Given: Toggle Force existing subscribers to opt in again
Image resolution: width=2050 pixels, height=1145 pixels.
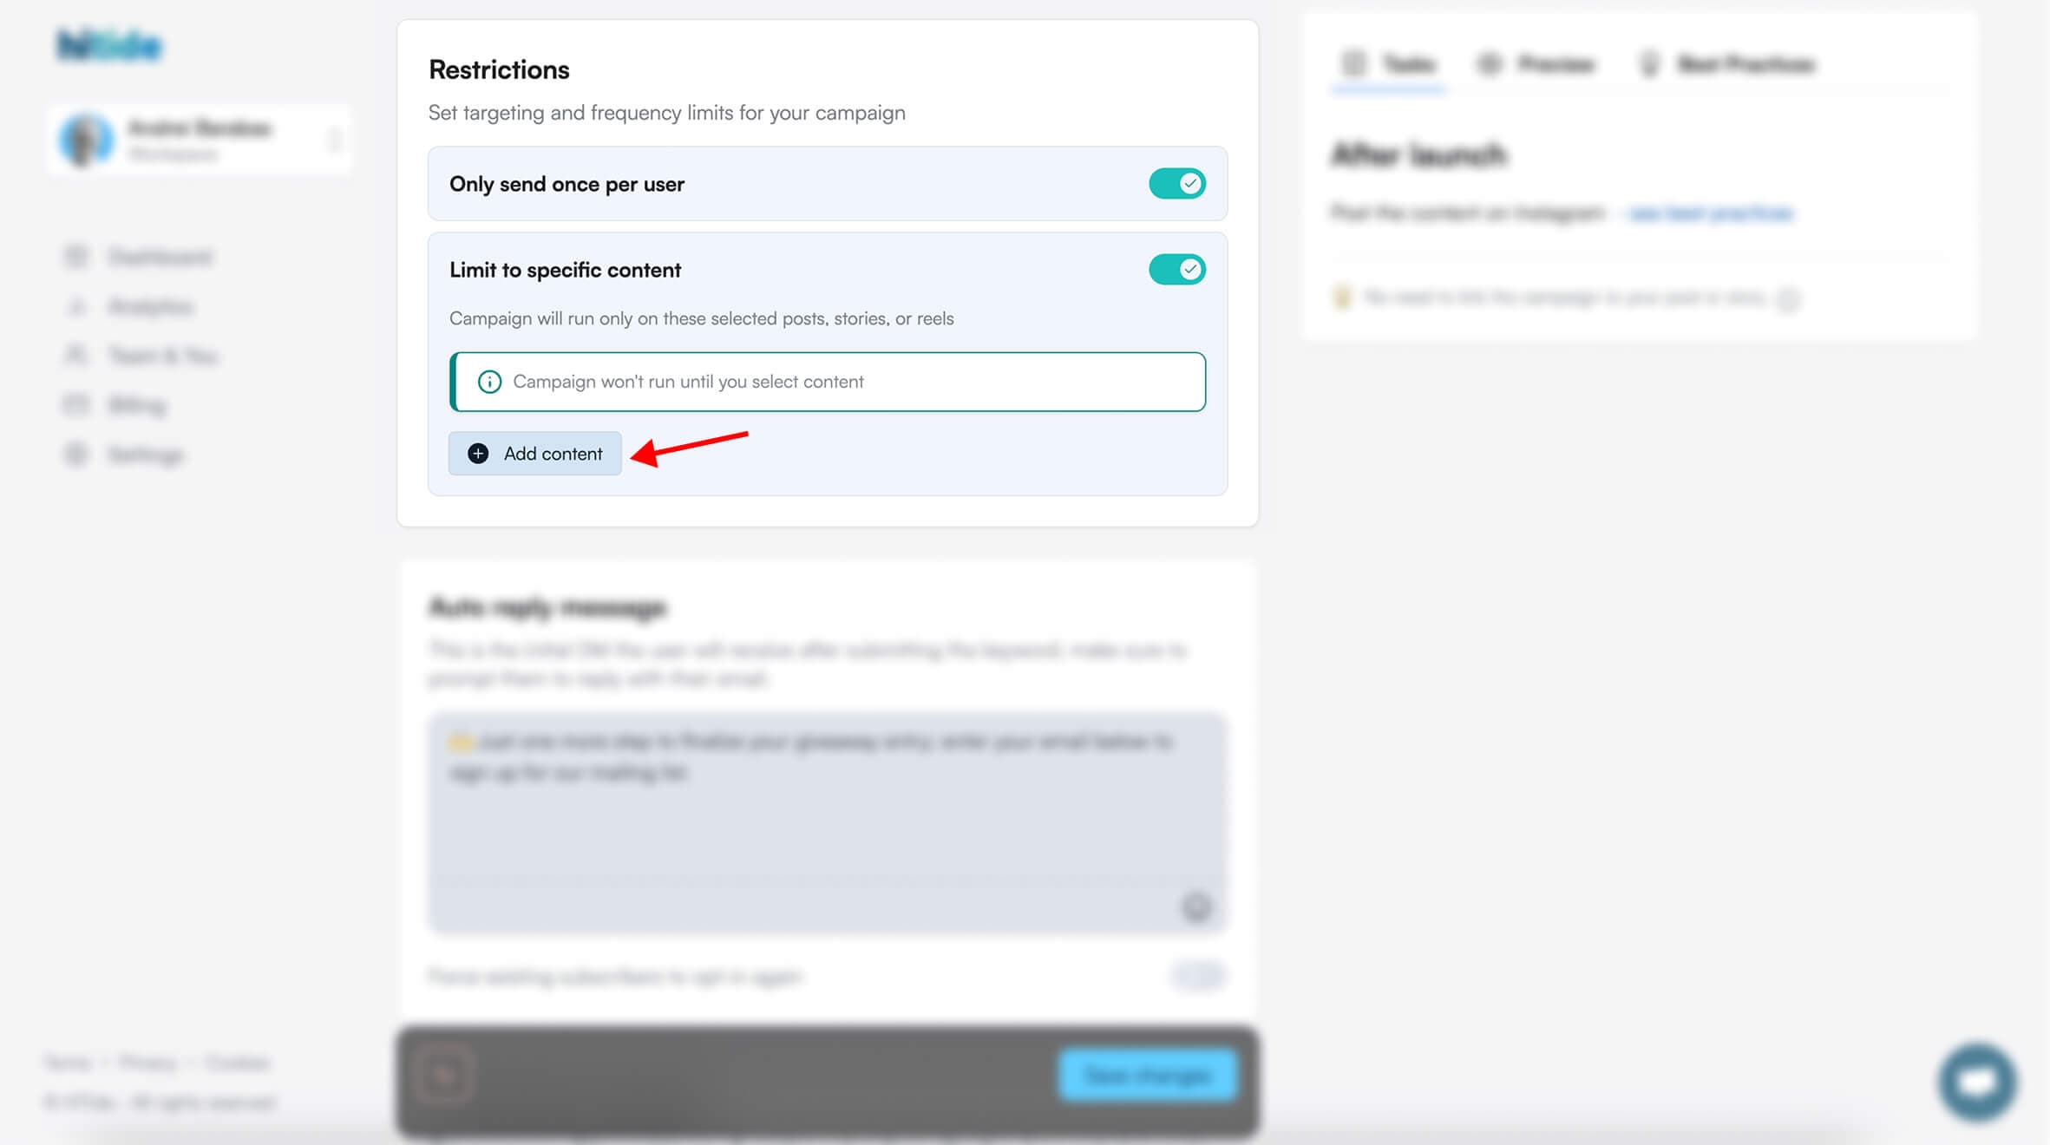Looking at the screenshot, I should (x=1197, y=976).
